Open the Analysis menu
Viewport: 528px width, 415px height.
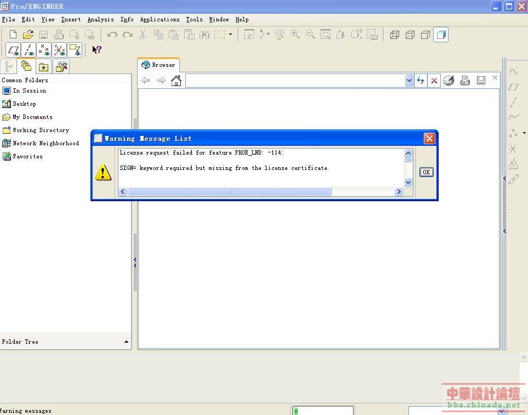tap(100, 19)
